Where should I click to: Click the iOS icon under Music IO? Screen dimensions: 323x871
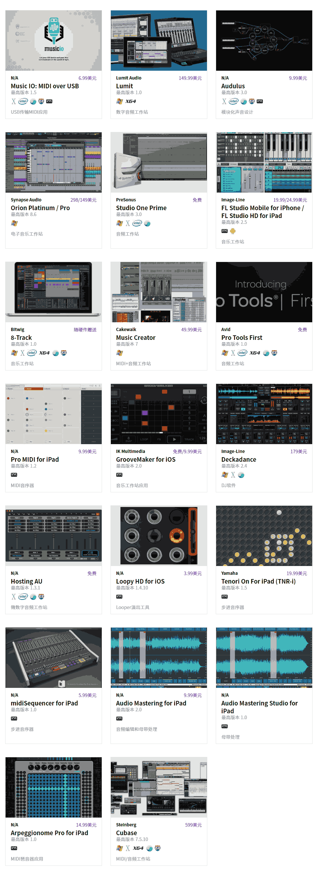point(49,101)
